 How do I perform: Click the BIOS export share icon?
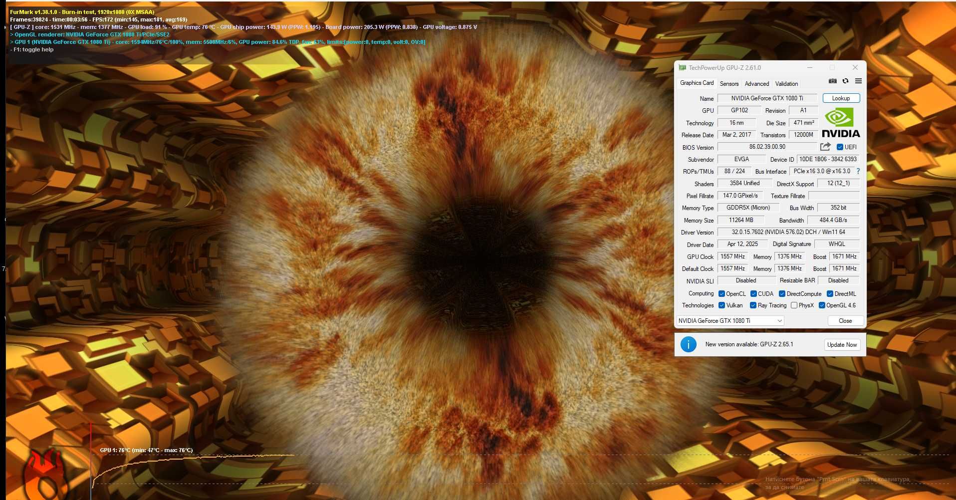coord(825,147)
